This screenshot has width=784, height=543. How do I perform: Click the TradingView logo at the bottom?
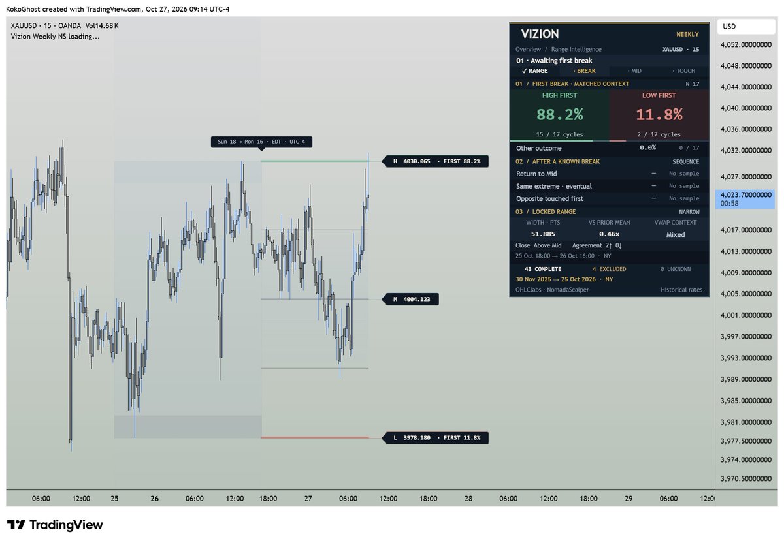point(55,525)
